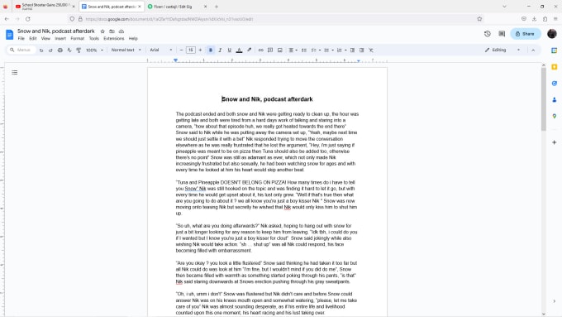Image resolution: width=562 pixels, height=317 pixels.
Task: Decrease font size with minus button
Action: pos(181,50)
